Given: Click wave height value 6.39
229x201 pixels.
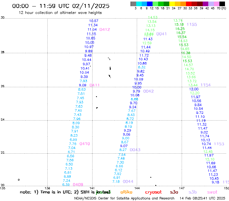Looking at the screenshot, I should [66, 185].
